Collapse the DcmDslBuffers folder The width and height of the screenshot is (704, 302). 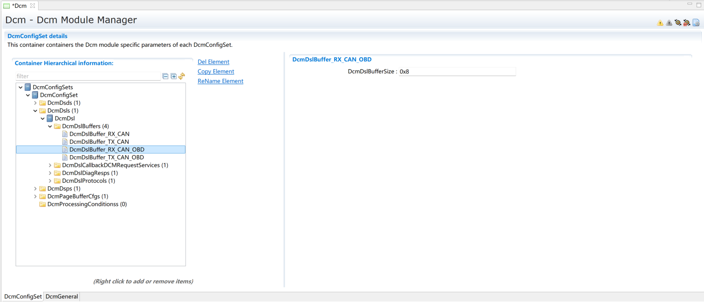[50, 126]
